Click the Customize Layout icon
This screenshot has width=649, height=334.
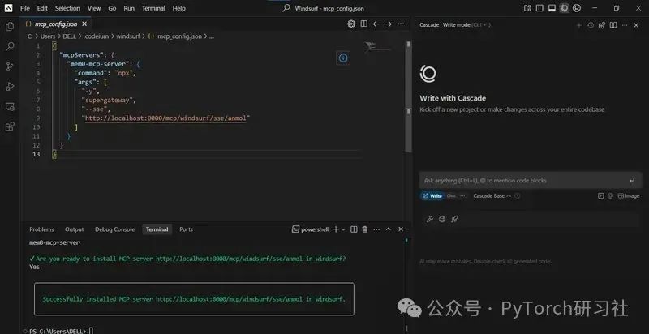527,8
